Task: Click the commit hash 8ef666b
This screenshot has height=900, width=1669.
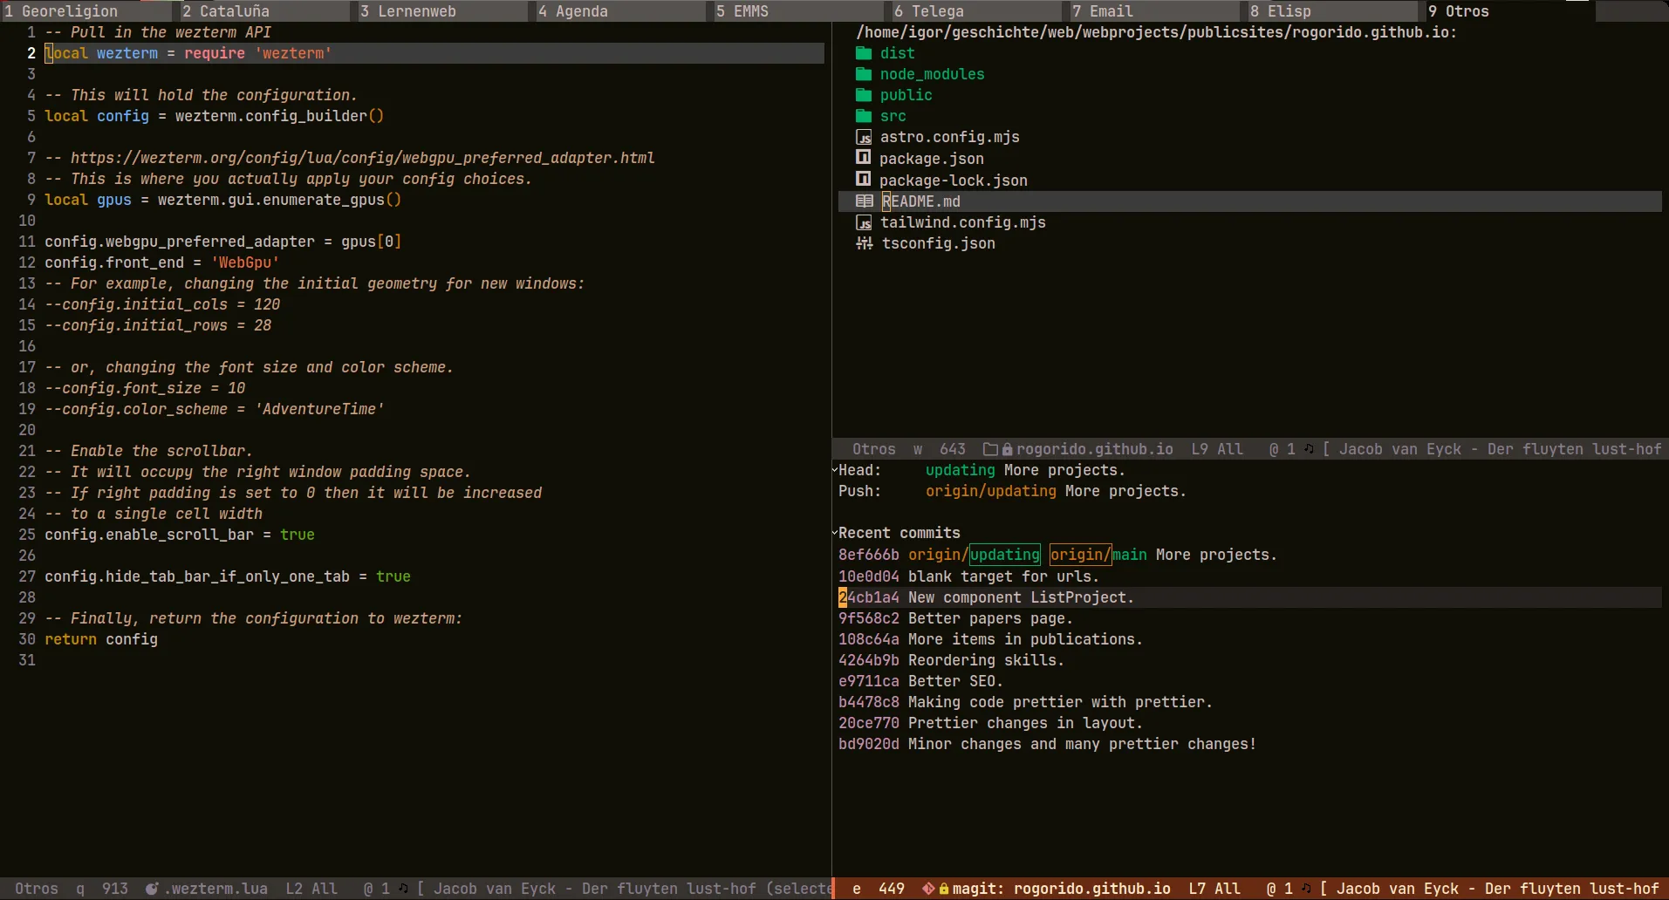Action: (x=868, y=555)
